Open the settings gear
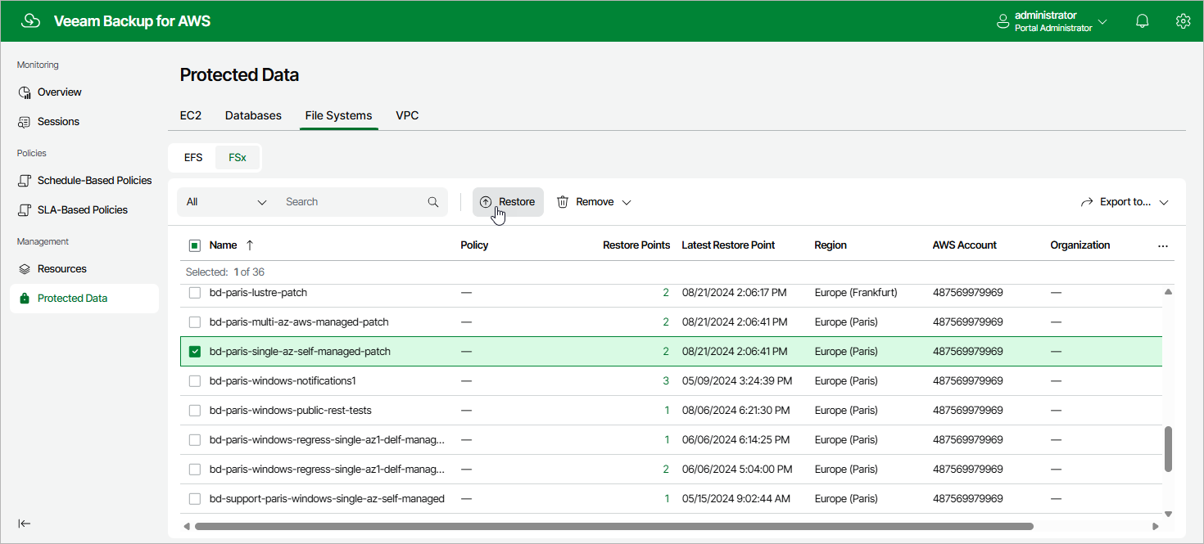The image size is (1204, 544). click(1183, 21)
